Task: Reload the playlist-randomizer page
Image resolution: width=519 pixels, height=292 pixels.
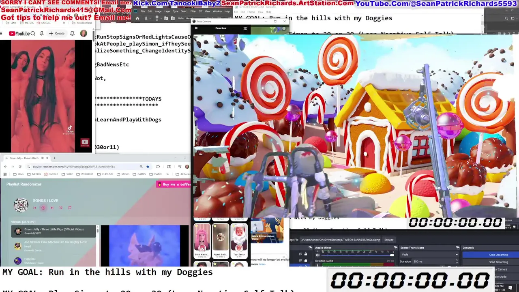Action: point(20,167)
